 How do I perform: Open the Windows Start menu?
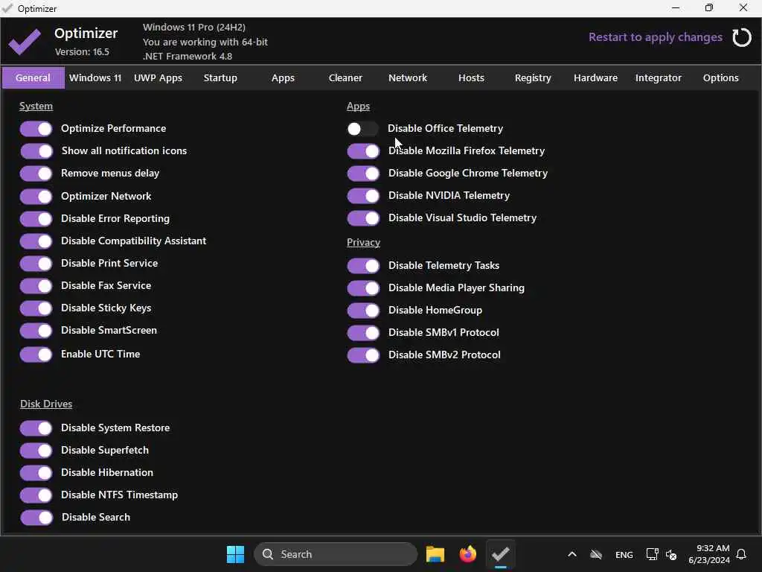tap(236, 554)
